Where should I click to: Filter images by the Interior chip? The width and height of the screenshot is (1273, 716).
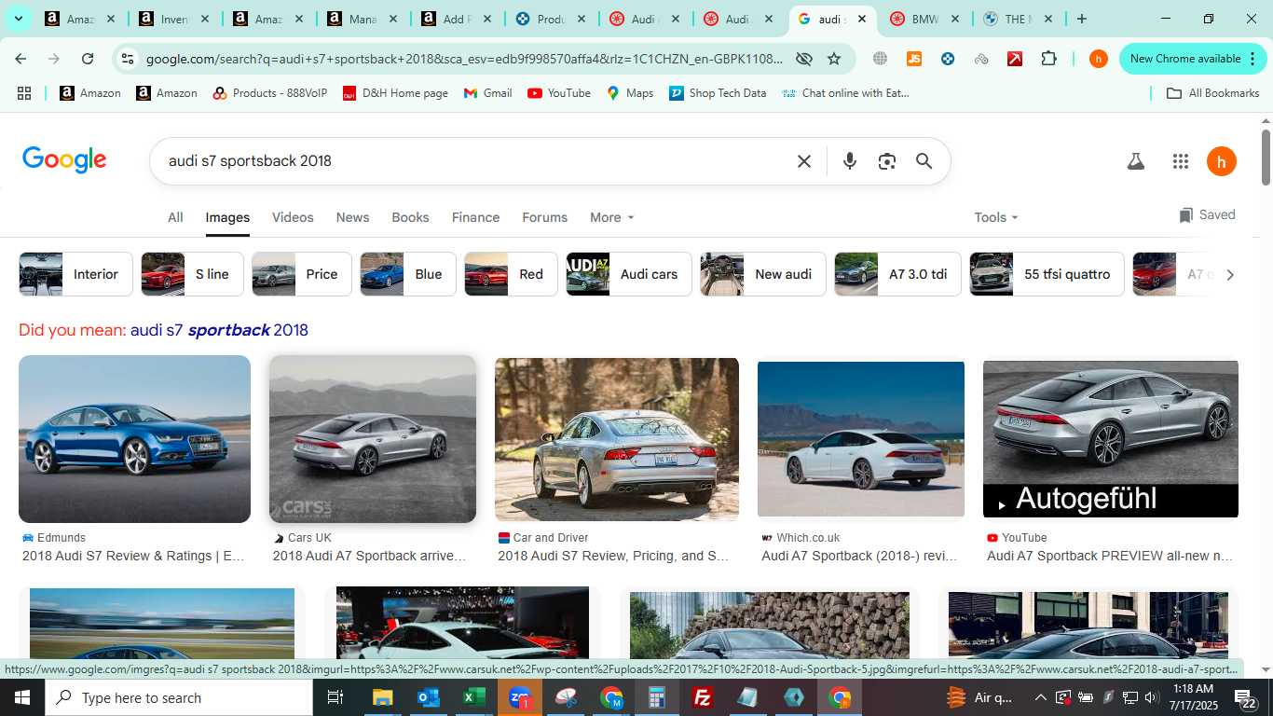(x=75, y=274)
